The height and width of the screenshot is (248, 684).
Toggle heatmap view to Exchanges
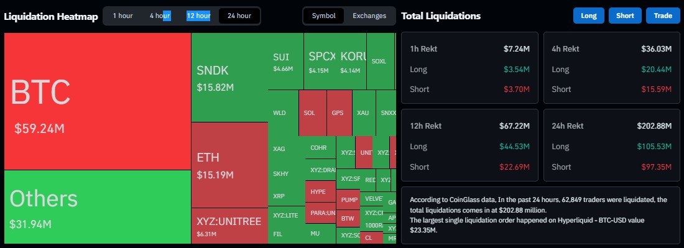[x=369, y=16]
